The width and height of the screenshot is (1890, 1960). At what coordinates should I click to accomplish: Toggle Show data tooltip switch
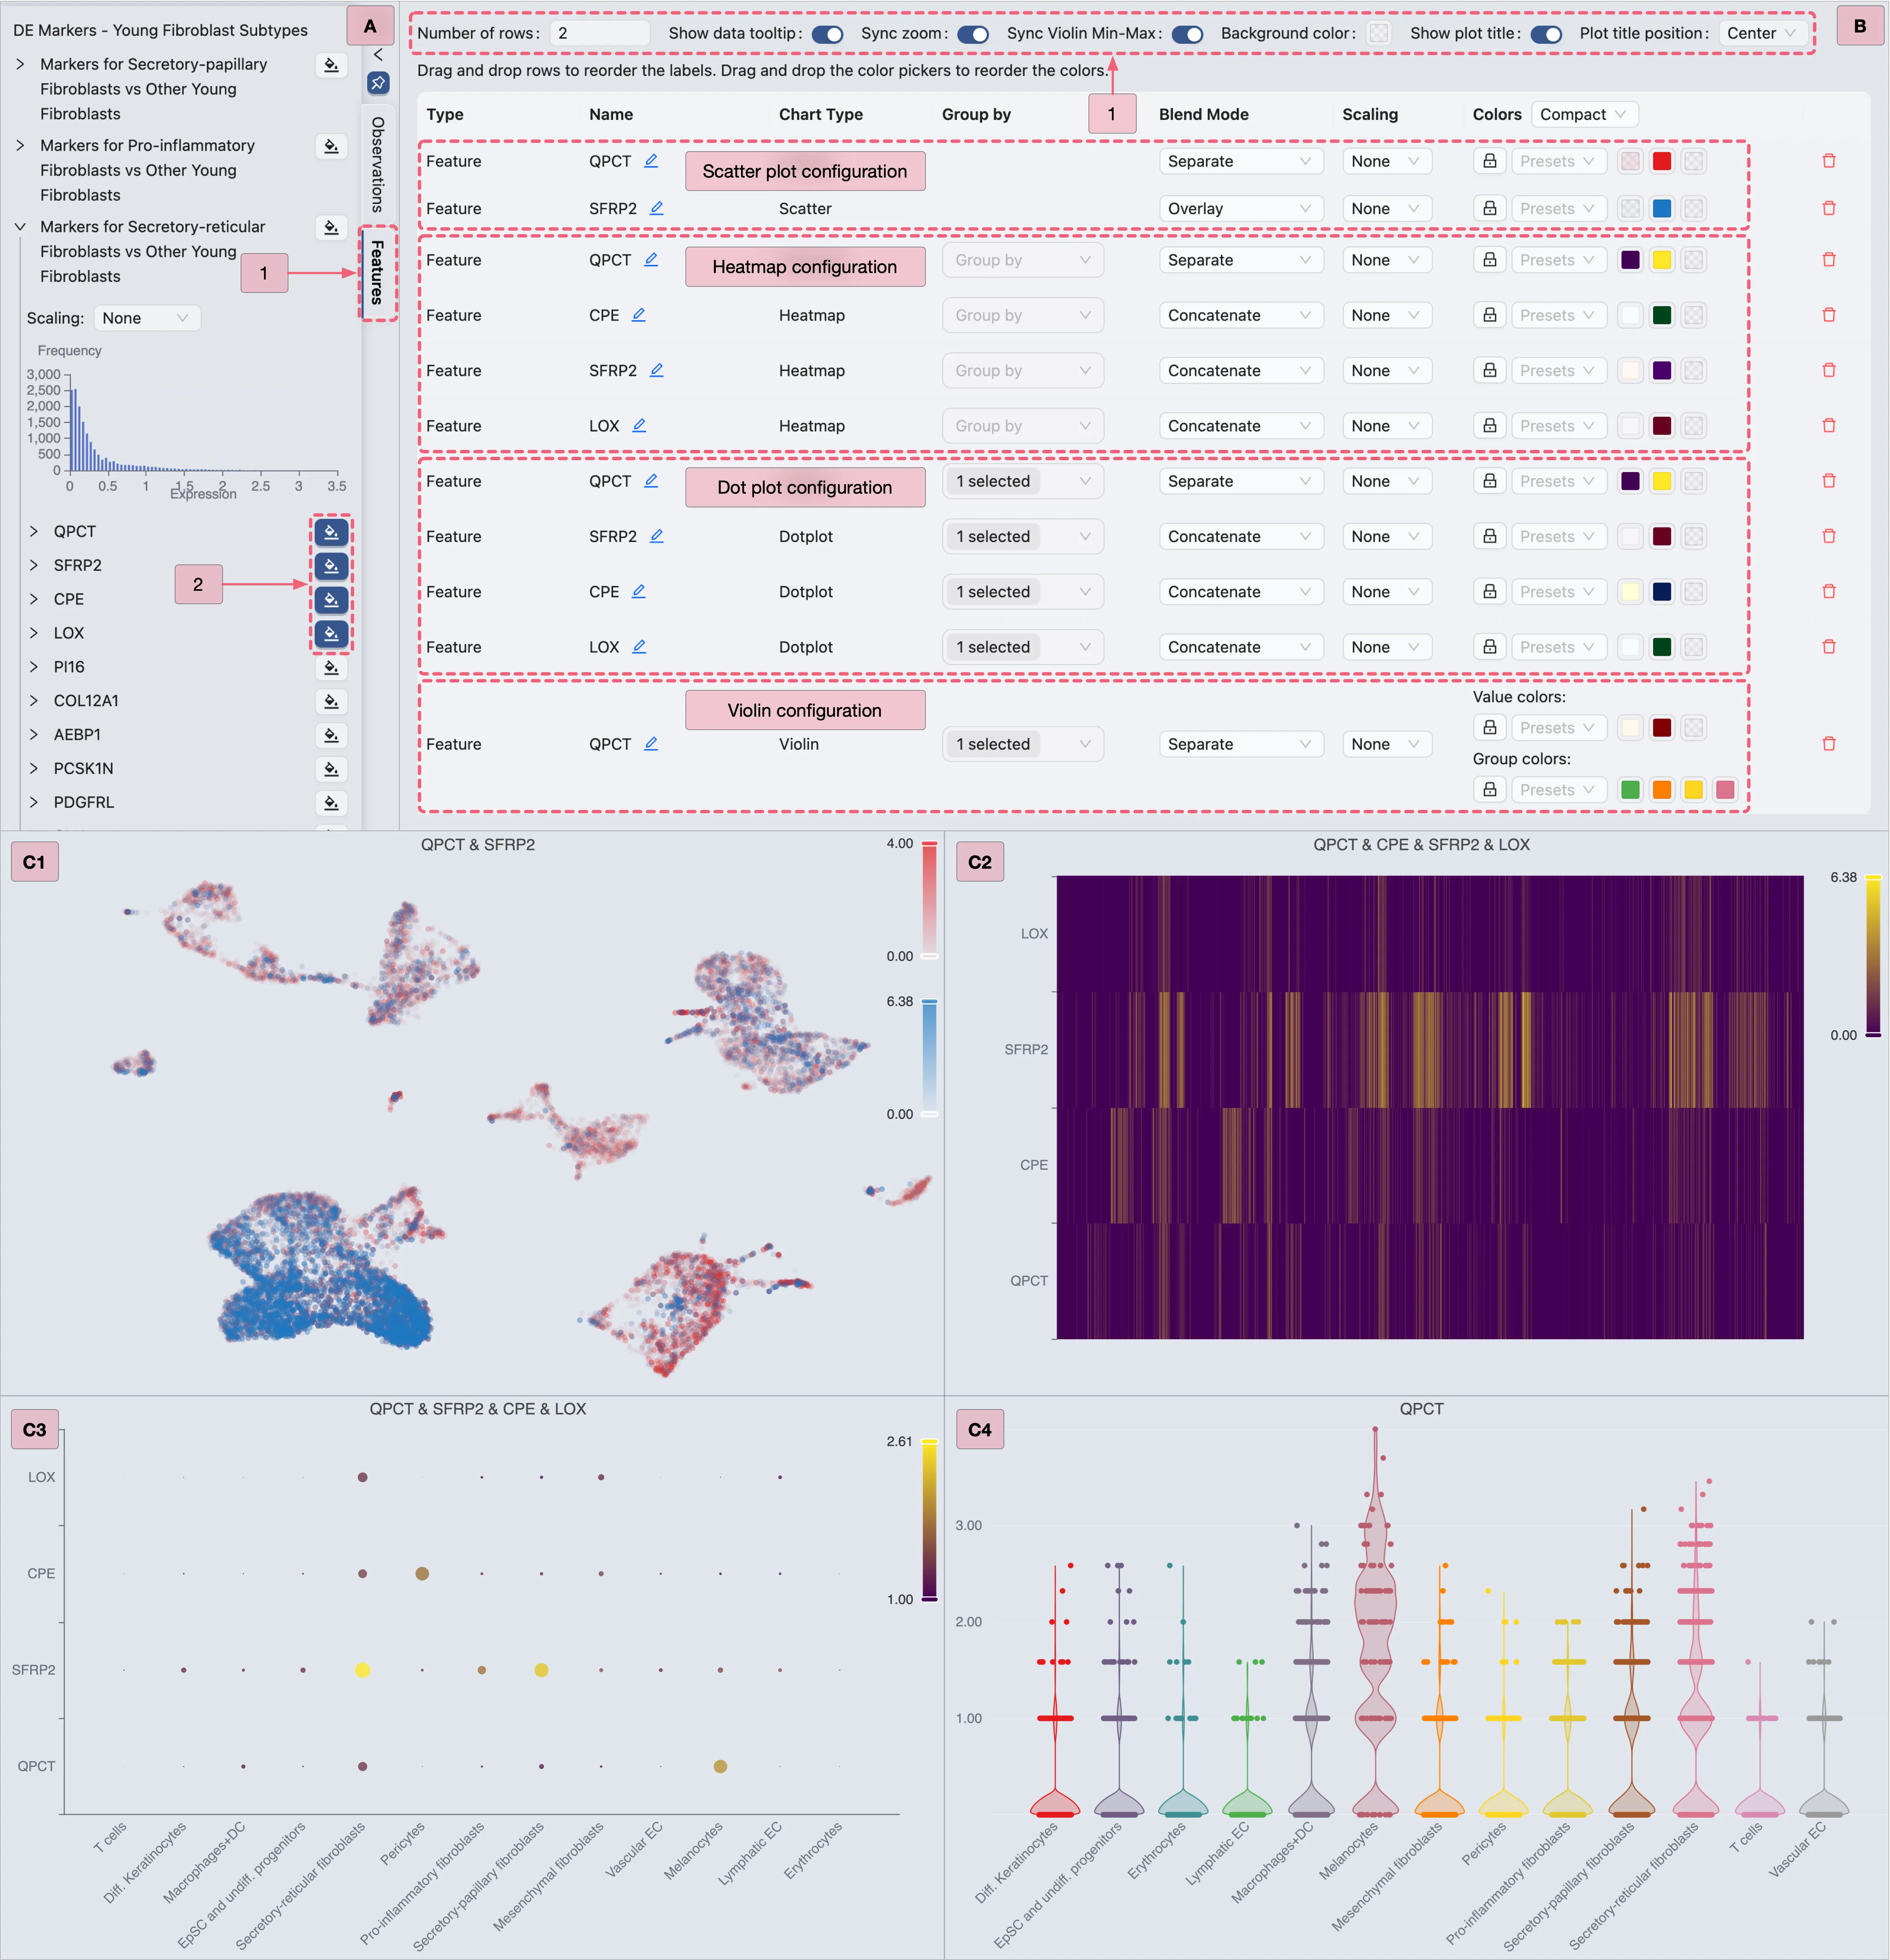click(827, 34)
